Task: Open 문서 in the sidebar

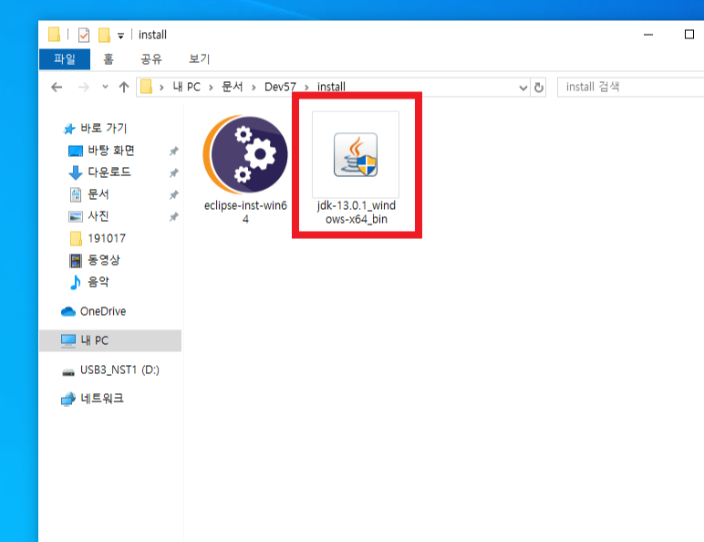Action: [88, 194]
